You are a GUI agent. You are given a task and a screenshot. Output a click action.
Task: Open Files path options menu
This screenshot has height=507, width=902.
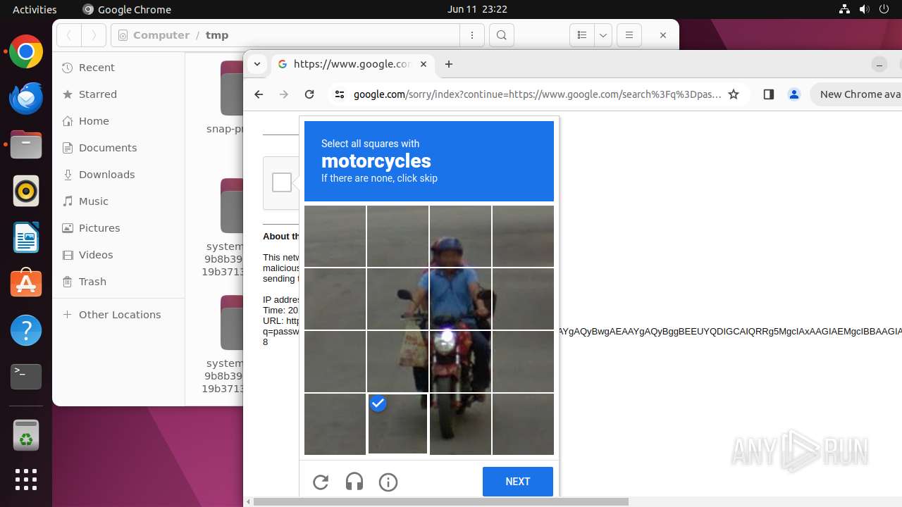(472, 35)
